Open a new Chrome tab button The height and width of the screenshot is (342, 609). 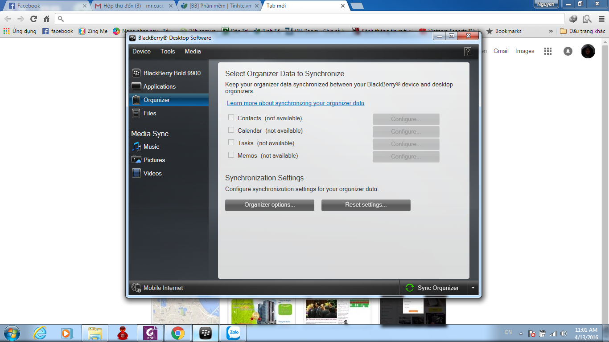[357, 6]
